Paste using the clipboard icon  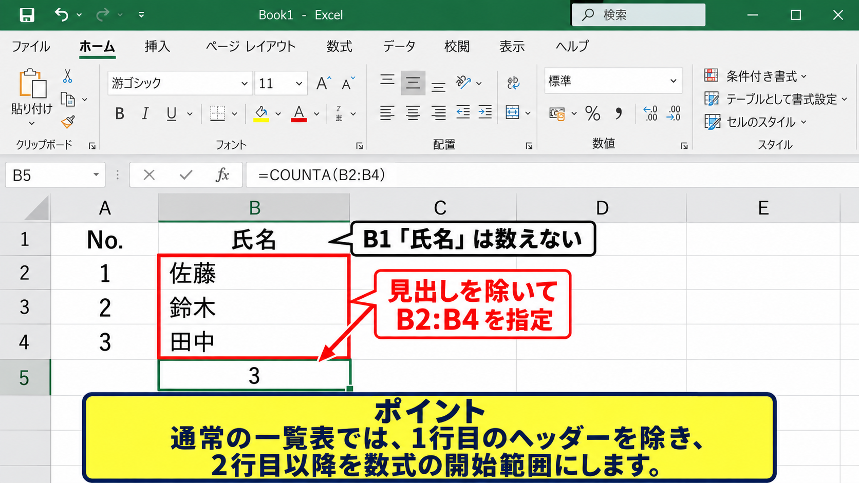click(32, 84)
